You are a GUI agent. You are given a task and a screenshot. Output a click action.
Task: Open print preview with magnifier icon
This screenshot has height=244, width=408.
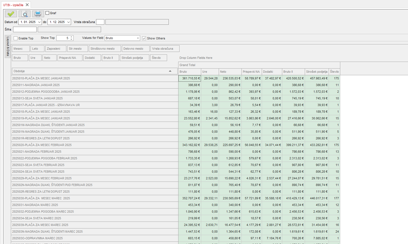point(25,14)
